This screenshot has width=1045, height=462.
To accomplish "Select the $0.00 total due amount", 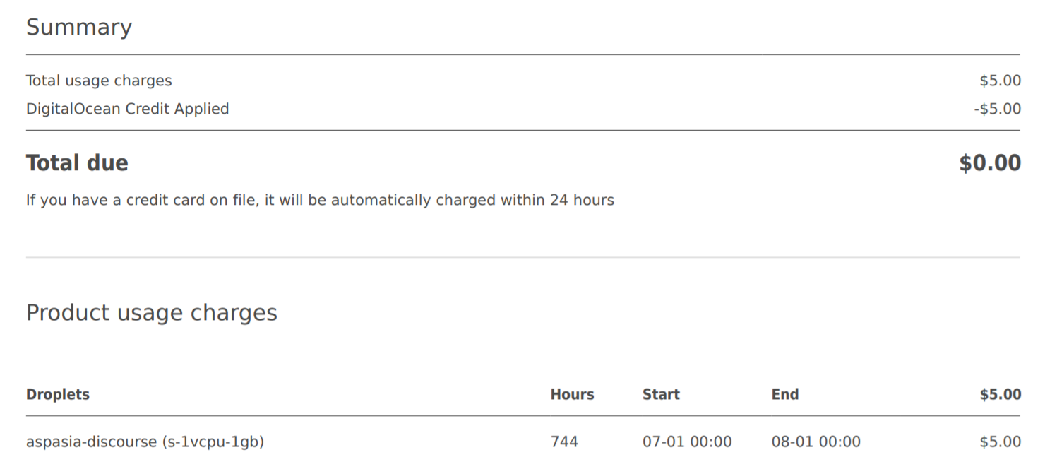I will (x=990, y=163).
